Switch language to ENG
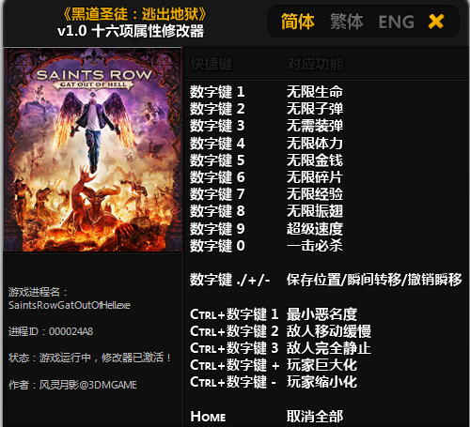Viewport: 470px width, 427px height. click(x=397, y=22)
